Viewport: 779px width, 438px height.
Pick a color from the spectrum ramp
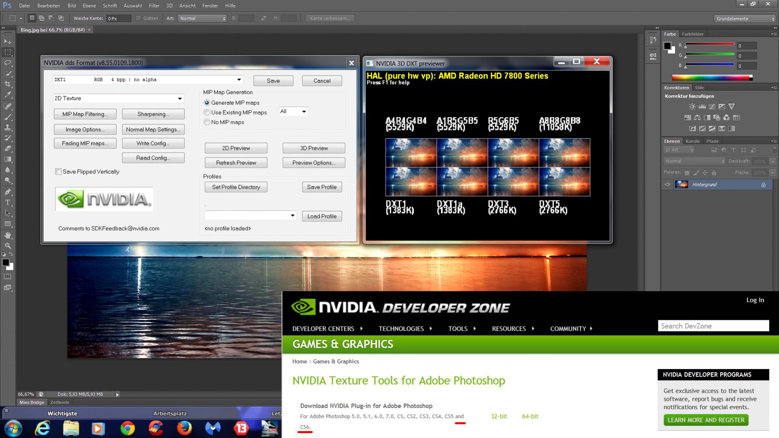[x=712, y=78]
